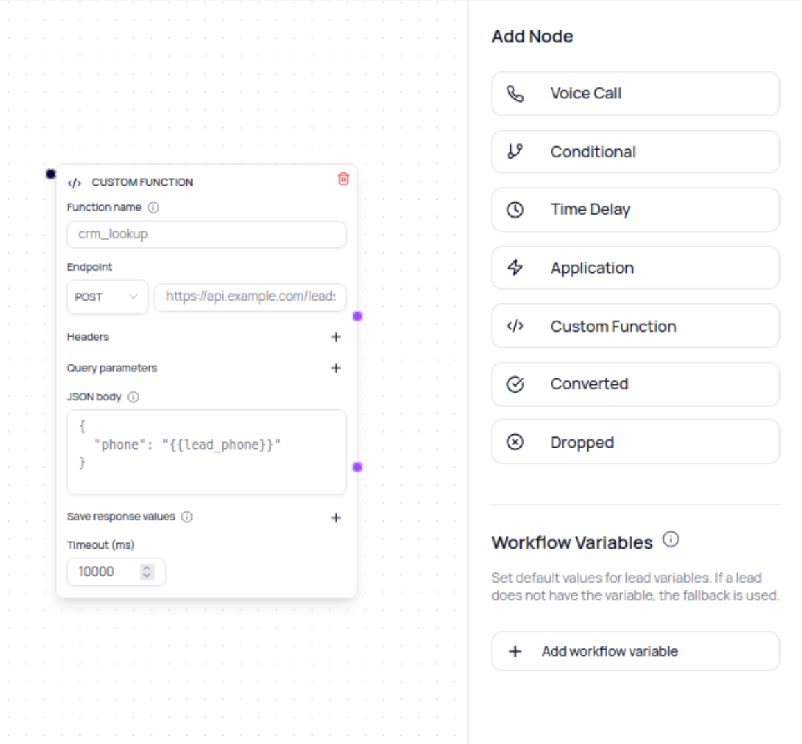Adjust Timeout value with stepper arrows
802x744 pixels.
click(x=147, y=572)
